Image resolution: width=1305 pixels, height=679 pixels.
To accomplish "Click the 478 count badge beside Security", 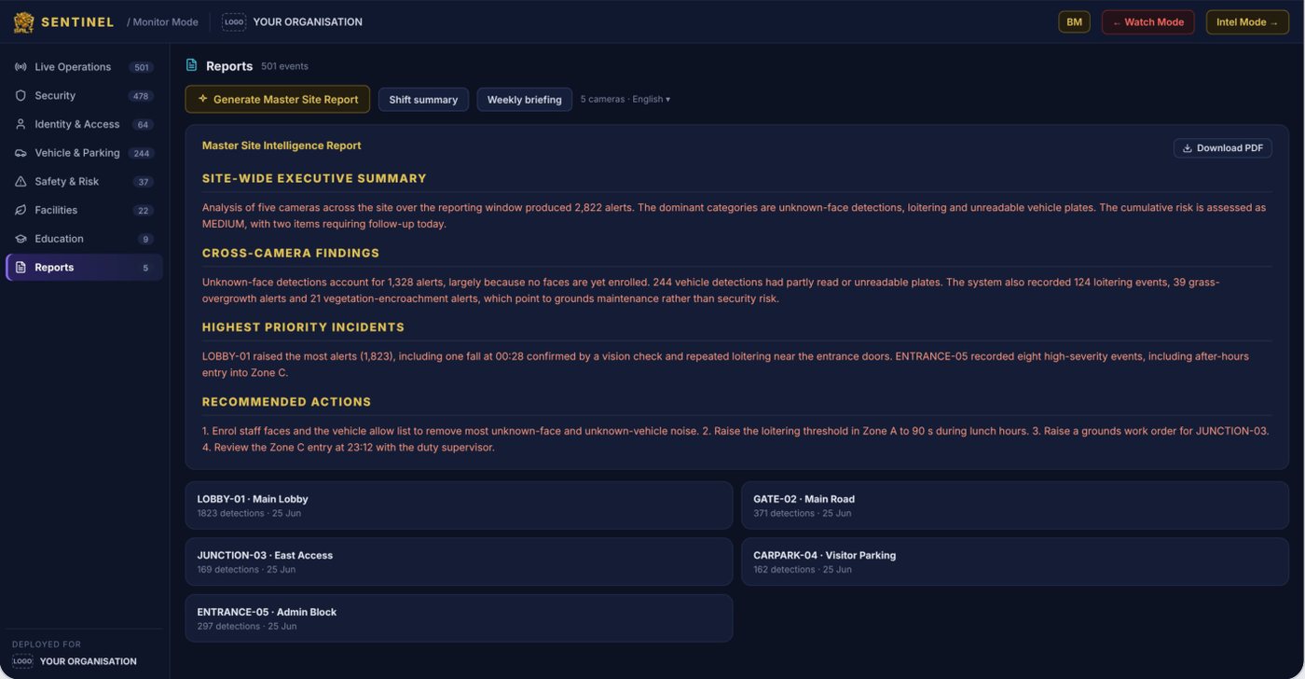I will click(x=141, y=96).
